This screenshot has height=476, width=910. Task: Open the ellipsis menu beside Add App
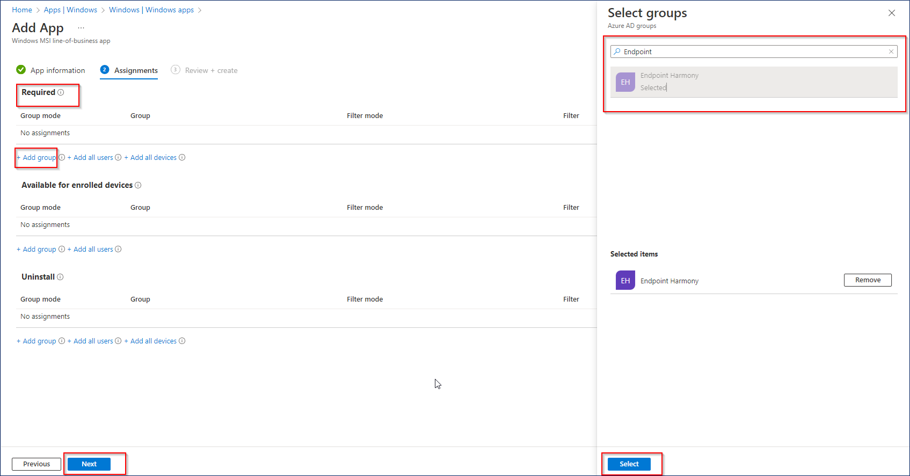81,27
